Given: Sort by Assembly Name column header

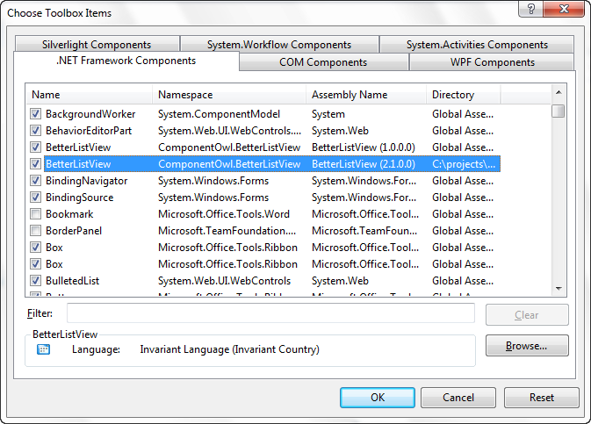Looking at the screenshot, I should point(366,94).
